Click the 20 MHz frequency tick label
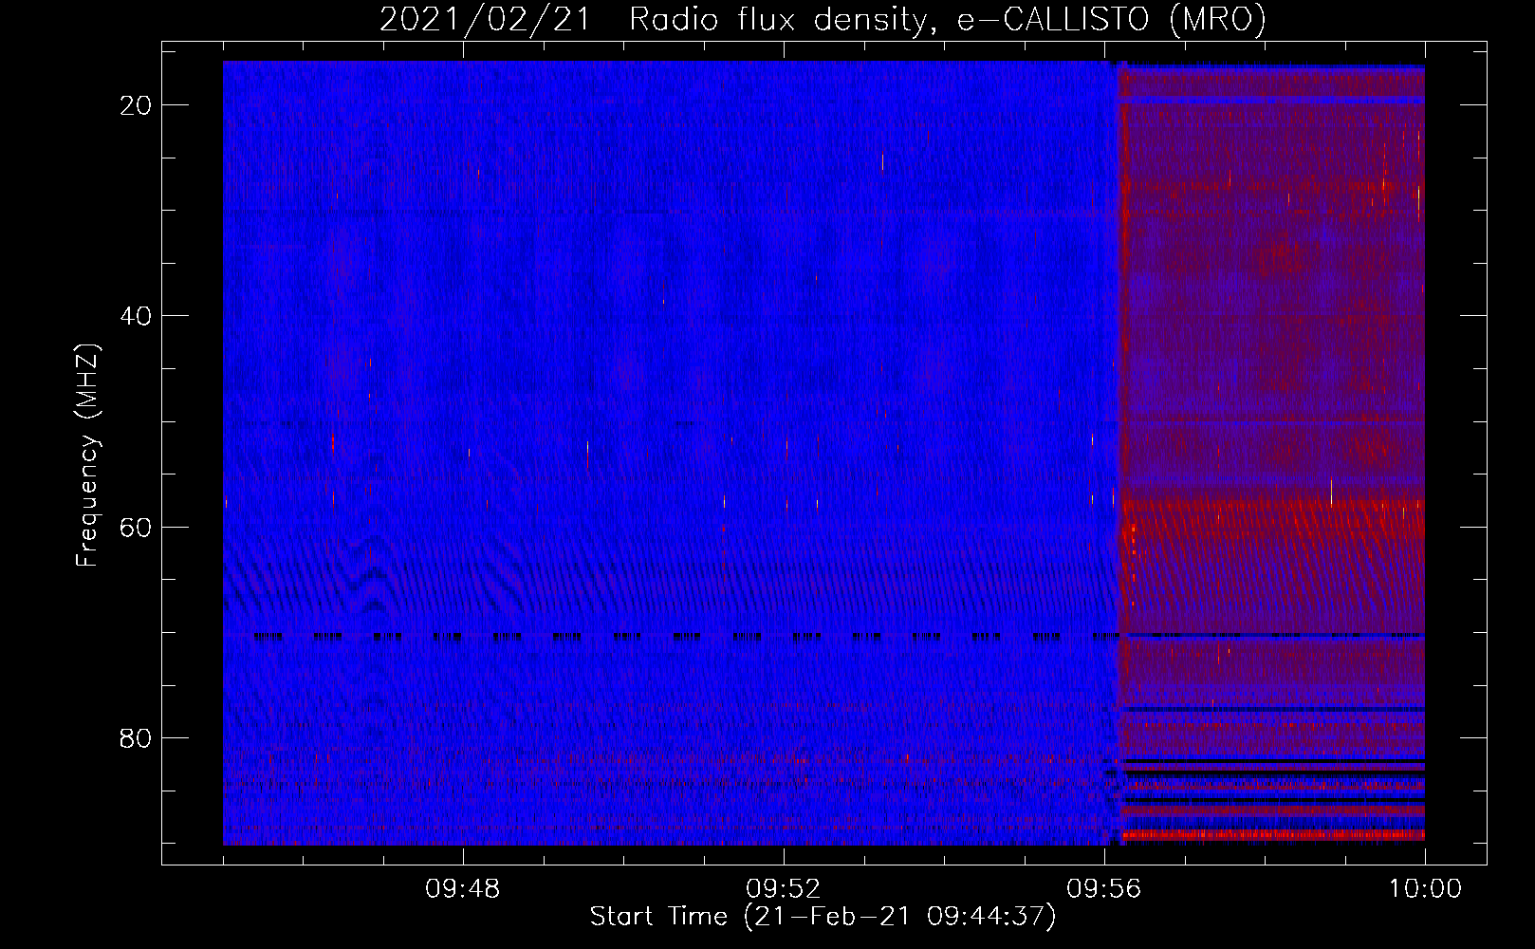 click(136, 105)
